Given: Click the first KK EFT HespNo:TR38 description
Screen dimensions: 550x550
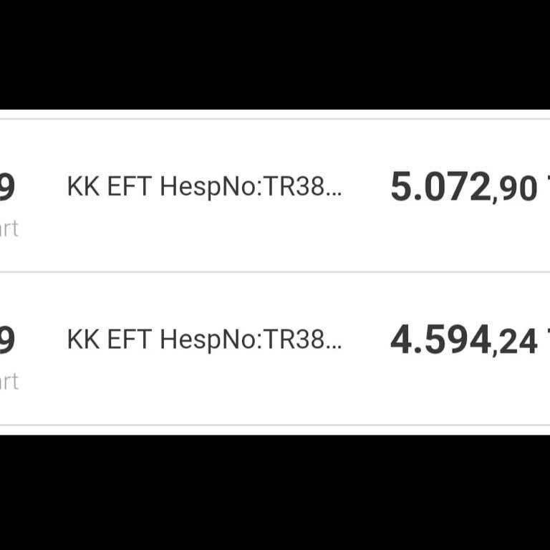Looking at the screenshot, I should click(x=204, y=187).
